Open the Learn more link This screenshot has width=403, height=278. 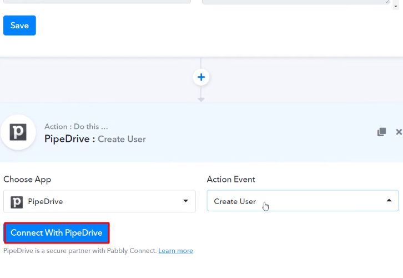[x=175, y=251]
